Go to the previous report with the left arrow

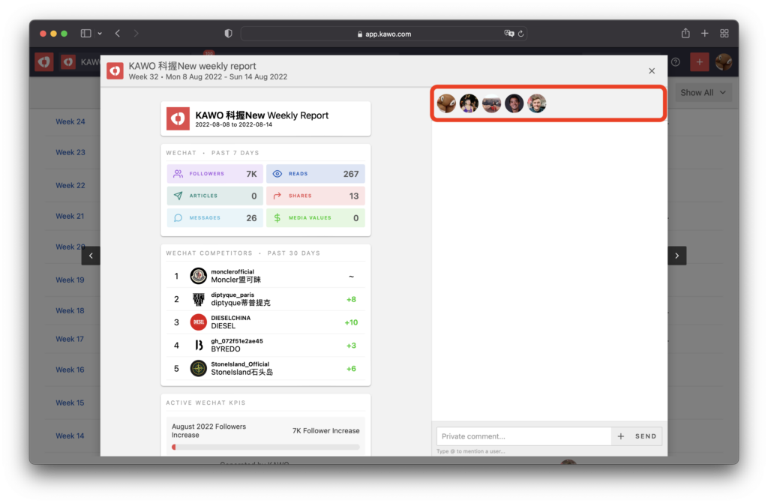tap(91, 256)
